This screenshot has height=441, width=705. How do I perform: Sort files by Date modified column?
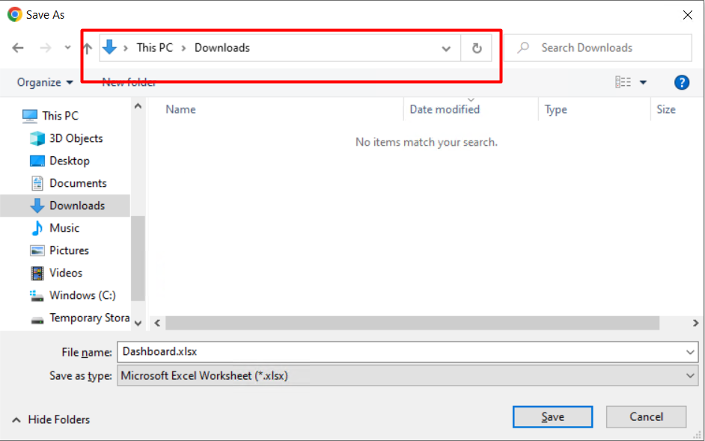(x=445, y=110)
